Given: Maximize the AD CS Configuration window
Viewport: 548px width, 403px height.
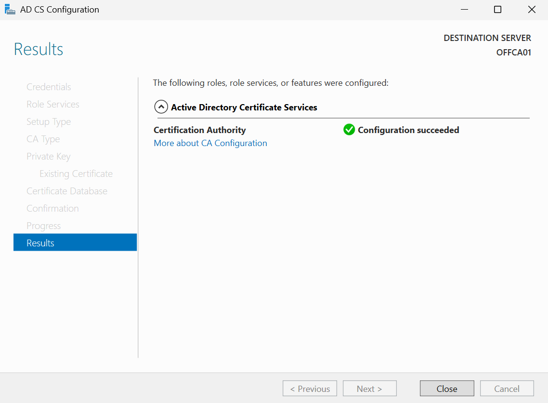Looking at the screenshot, I should (x=497, y=10).
